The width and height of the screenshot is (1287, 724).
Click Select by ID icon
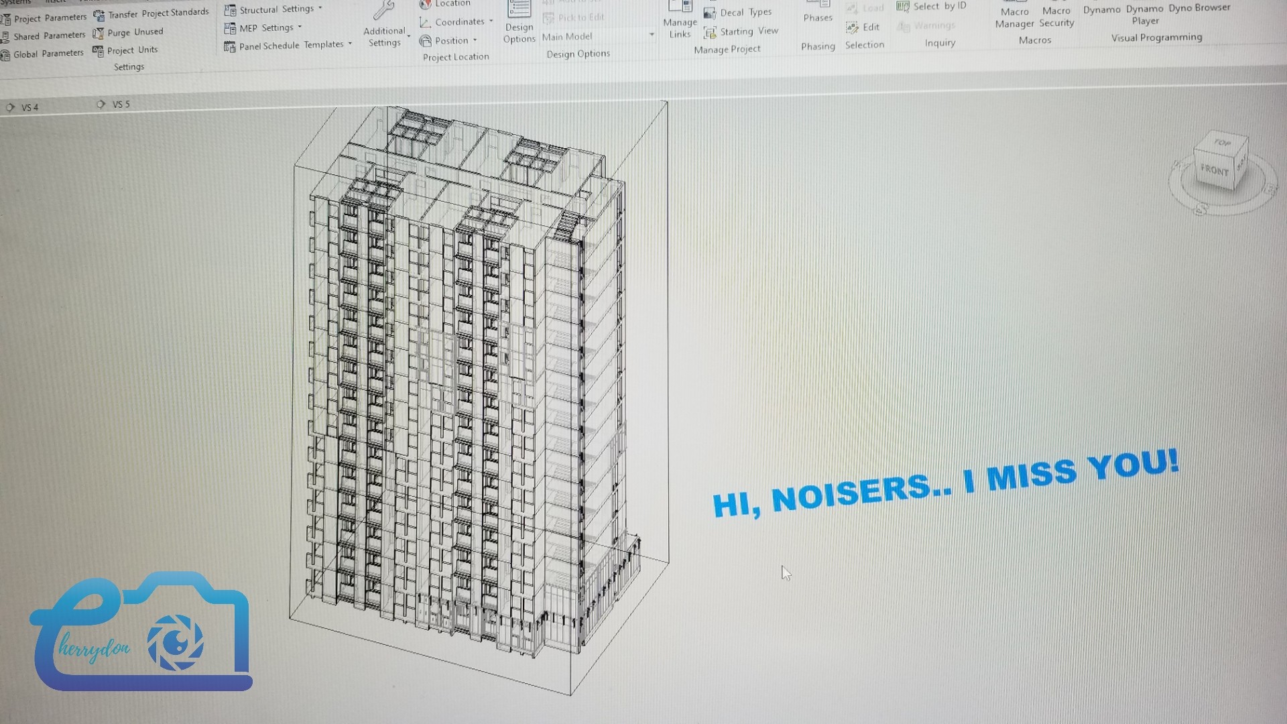(903, 7)
